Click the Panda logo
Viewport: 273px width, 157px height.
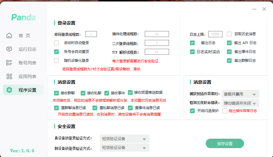pyautogui.click(x=24, y=17)
